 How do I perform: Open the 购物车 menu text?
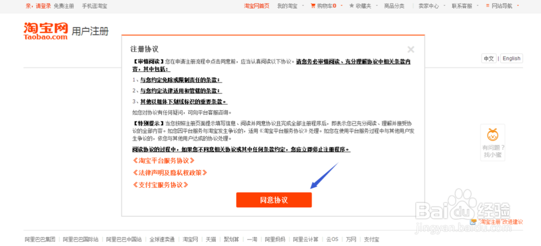326,6
